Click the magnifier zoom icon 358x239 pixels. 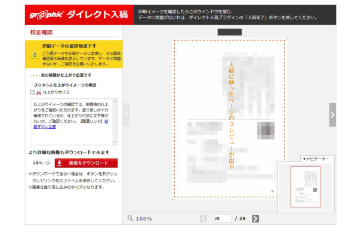pos(130,219)
